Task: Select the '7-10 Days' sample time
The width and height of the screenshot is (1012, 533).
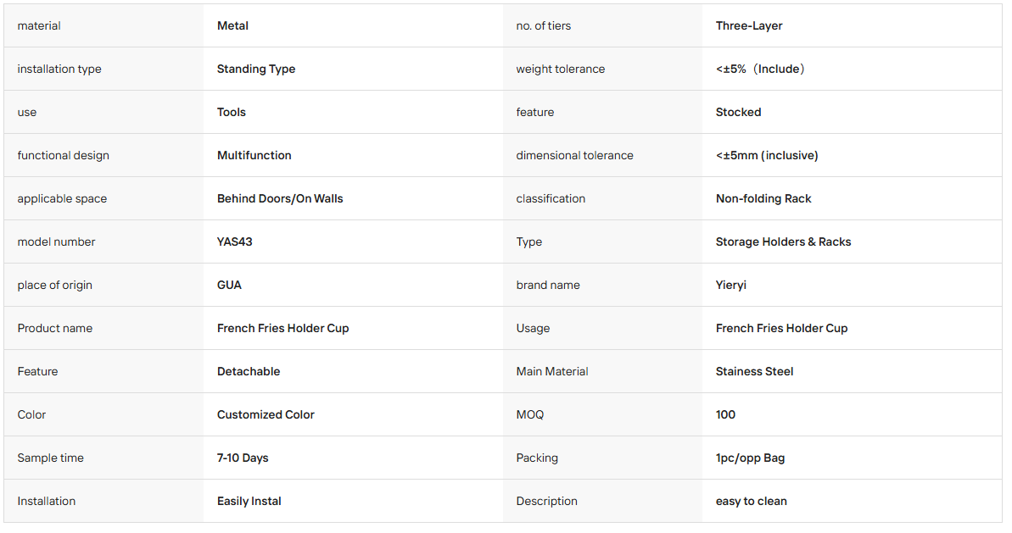Action: pos(242,458)
